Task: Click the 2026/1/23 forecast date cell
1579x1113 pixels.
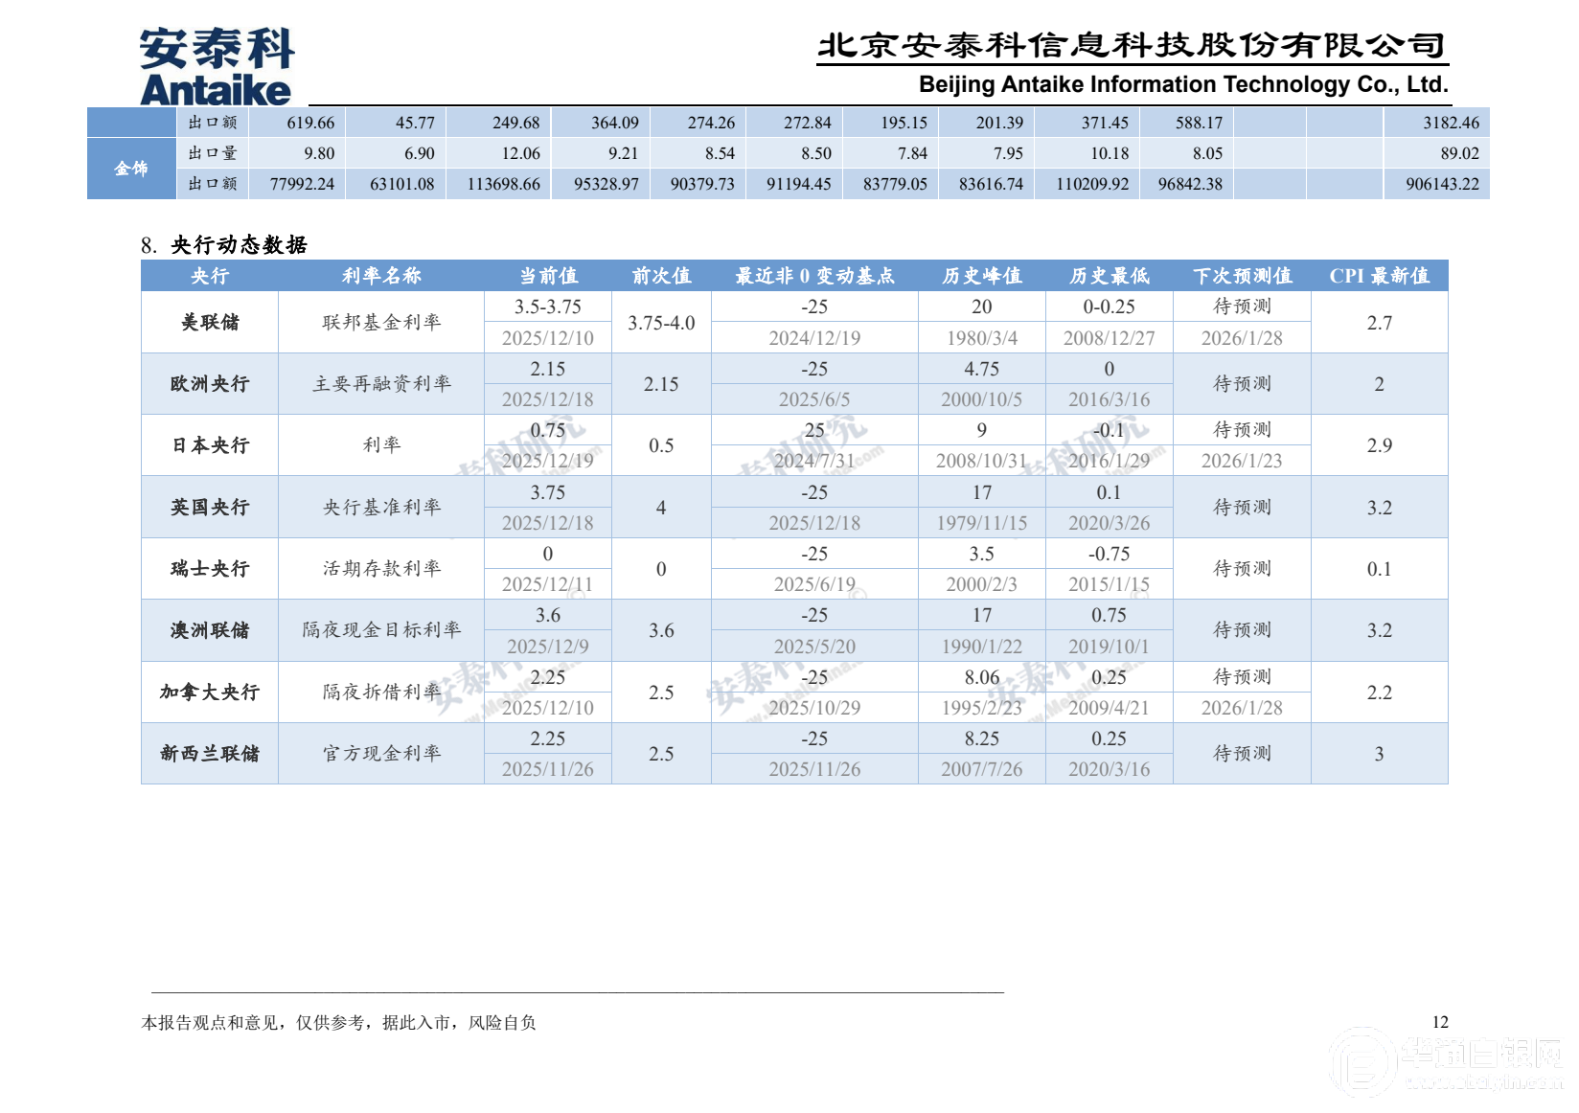Action: coord(1242,461)
